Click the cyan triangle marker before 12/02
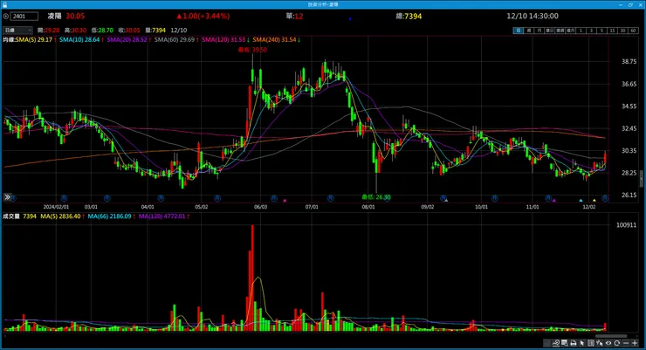Viewport: 646px width, 350px height. (x=581, y=201)
